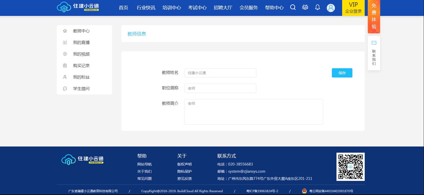Click the 住建小云通 logo in header

point(78,7)
